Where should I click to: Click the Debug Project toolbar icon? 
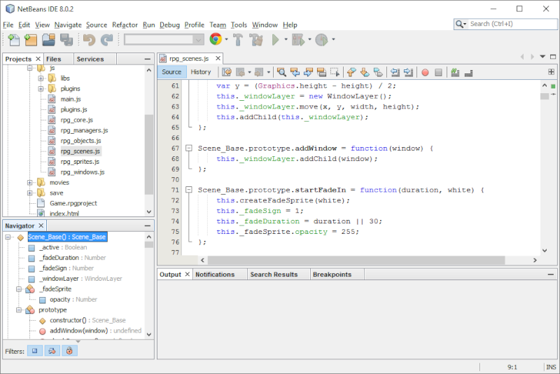[x=298, y=40]
